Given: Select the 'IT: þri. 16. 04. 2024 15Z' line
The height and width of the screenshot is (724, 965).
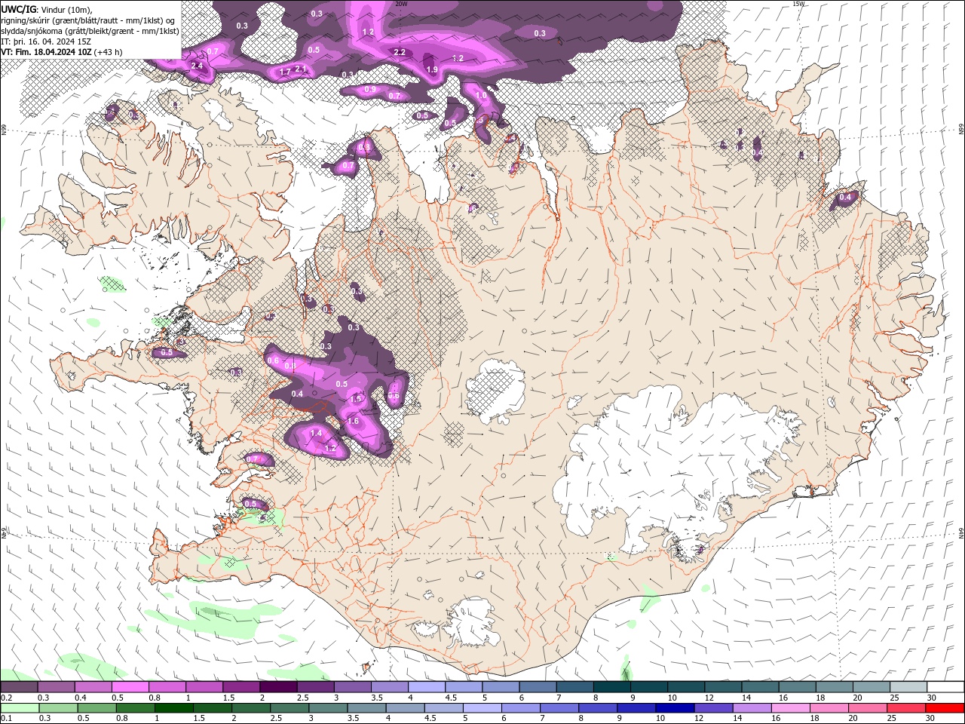Looking at the screenshot, I should coord(47,41).
